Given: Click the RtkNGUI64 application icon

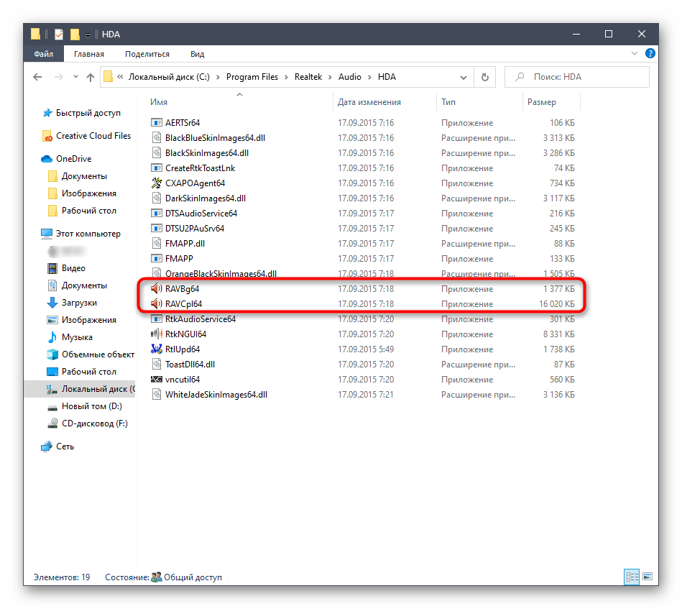Looking at the screenshot, I should (157, 334).
